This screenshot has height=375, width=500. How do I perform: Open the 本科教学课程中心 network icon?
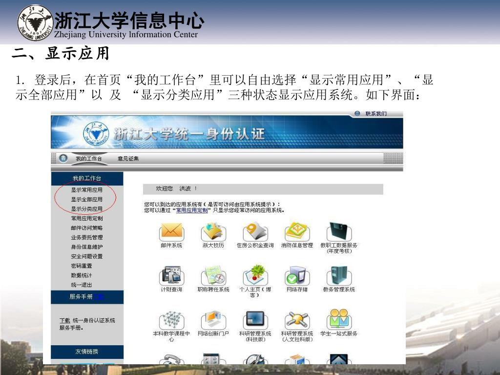point(171,320)
